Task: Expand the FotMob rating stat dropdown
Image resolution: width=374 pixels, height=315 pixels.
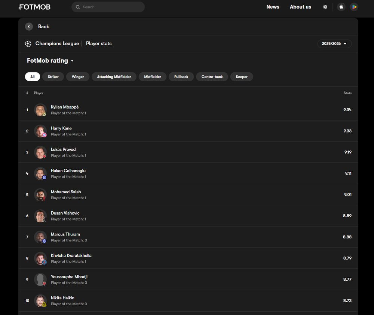Action: tap(50, 61)
